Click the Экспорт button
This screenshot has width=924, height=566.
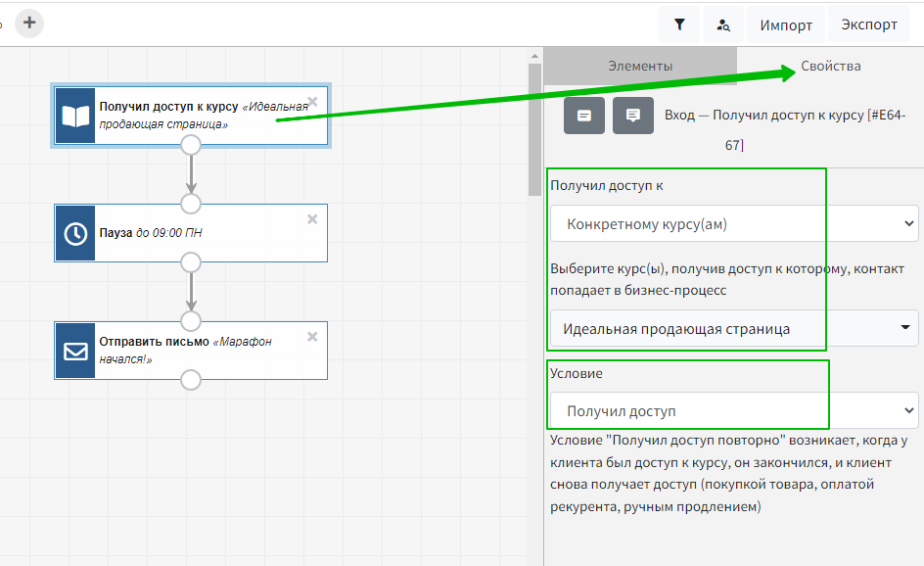click(868, 24)
